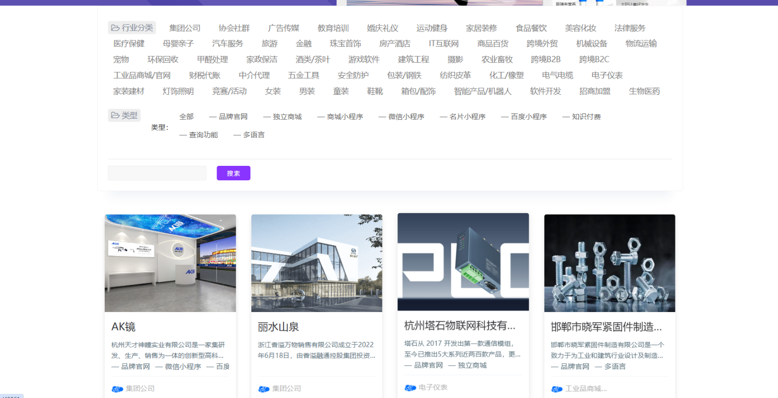Choose the 跨境B2B category
Image resolution: width=778 pixels, height=398 pixels.
[x=546, y=60]
